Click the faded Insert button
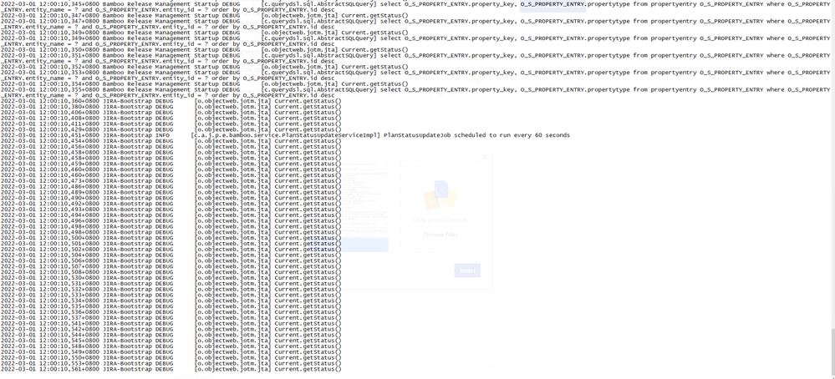The image size is (835, 379). click(x=467, y=270)
